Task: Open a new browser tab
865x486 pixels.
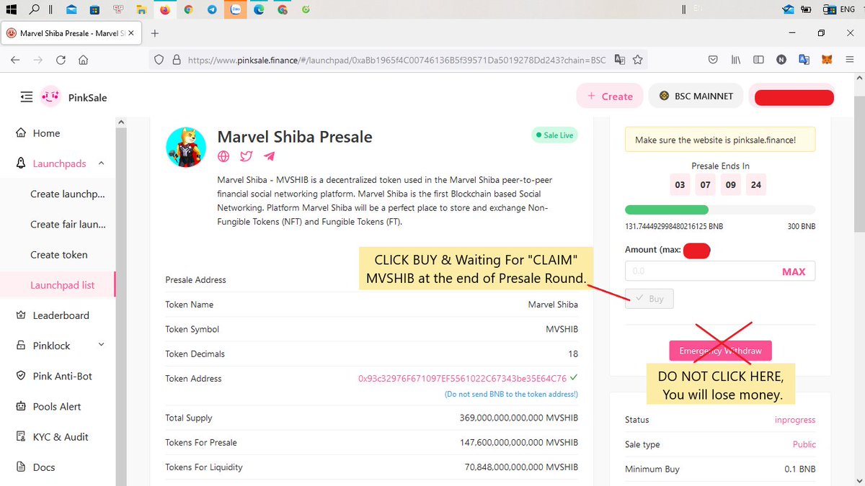Action: tap(155, 33)
